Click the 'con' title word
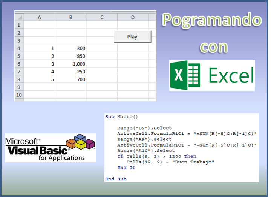274x197 pixels. coord(214,47)
